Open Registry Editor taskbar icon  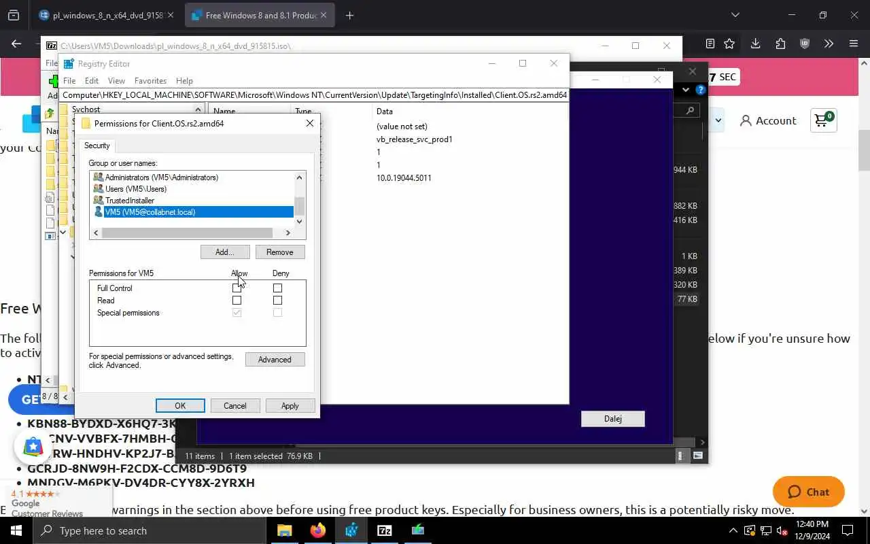[x=351, y=530]
